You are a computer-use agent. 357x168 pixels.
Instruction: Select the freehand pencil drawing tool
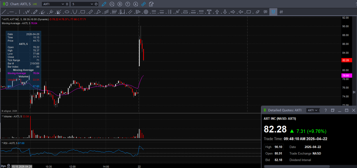(x=35, y=12)
